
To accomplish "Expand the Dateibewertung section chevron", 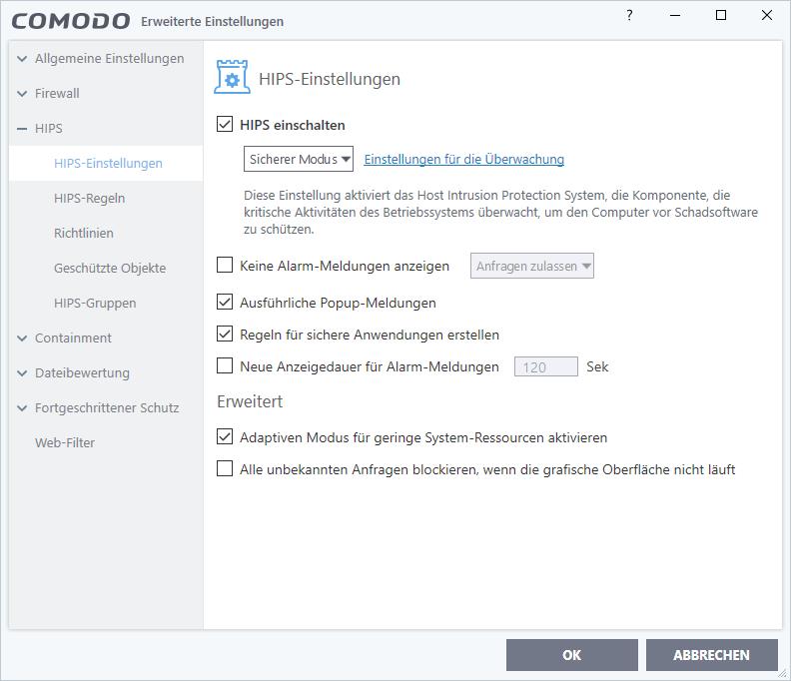I will [x=22, y=373].
